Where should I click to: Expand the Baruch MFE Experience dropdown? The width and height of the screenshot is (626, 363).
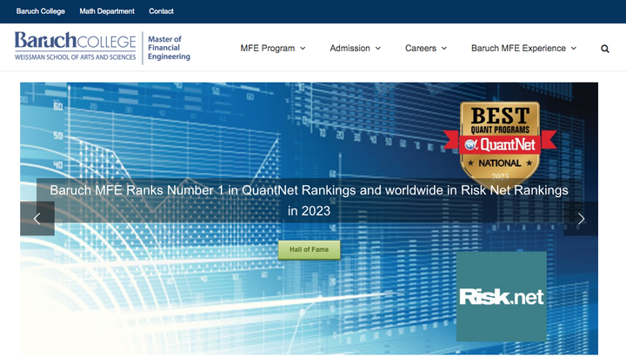pos(523,49)
